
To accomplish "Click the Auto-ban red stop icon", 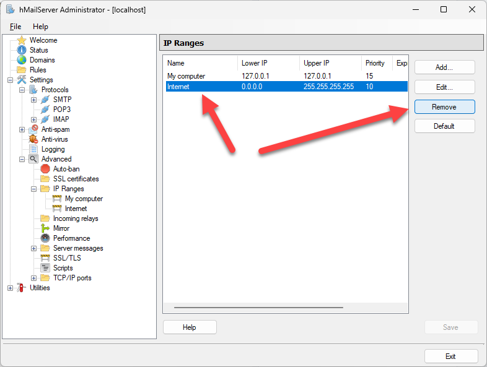I will click(x=45, y=169).
